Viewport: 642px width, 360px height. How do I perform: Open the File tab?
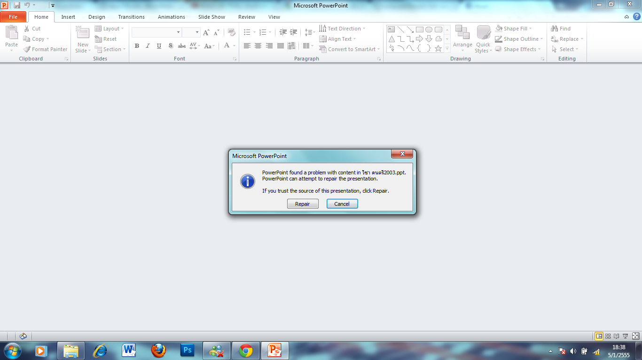[x=13, y=17]
